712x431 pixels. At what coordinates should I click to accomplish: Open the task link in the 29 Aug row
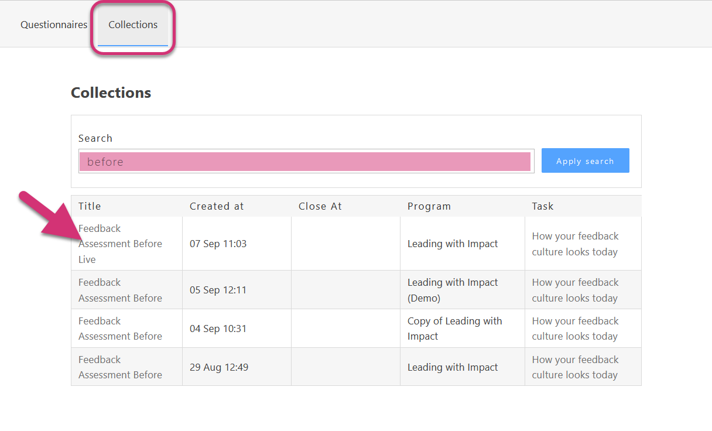575,367
